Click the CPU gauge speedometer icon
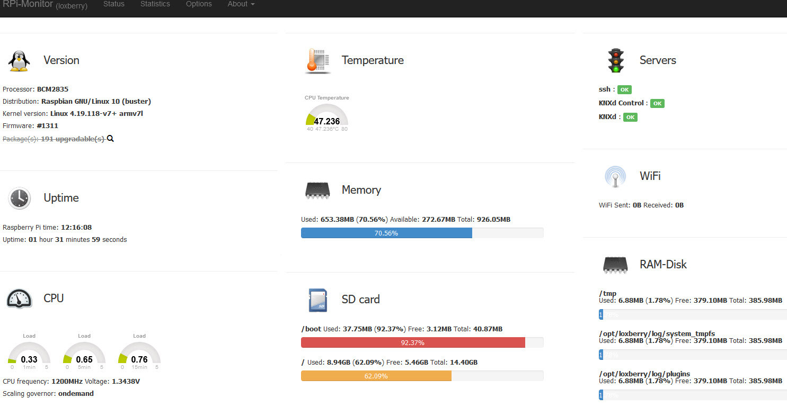This screenshot has height=407, width=787. (x=19, y=299)
